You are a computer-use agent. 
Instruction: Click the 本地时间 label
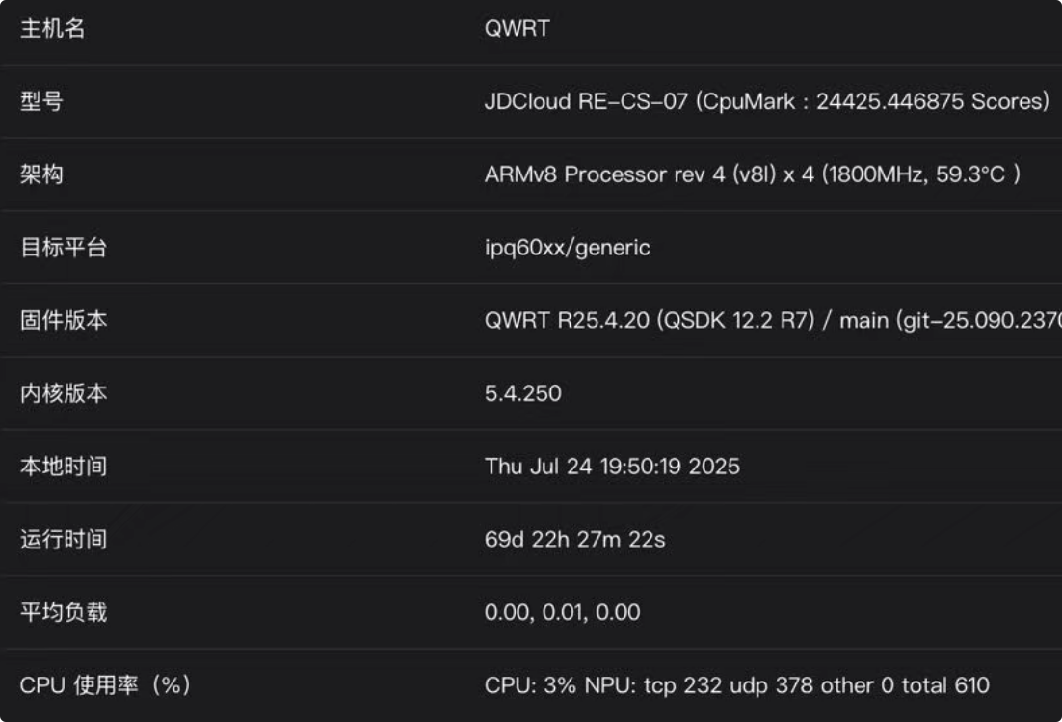[64, 467]
